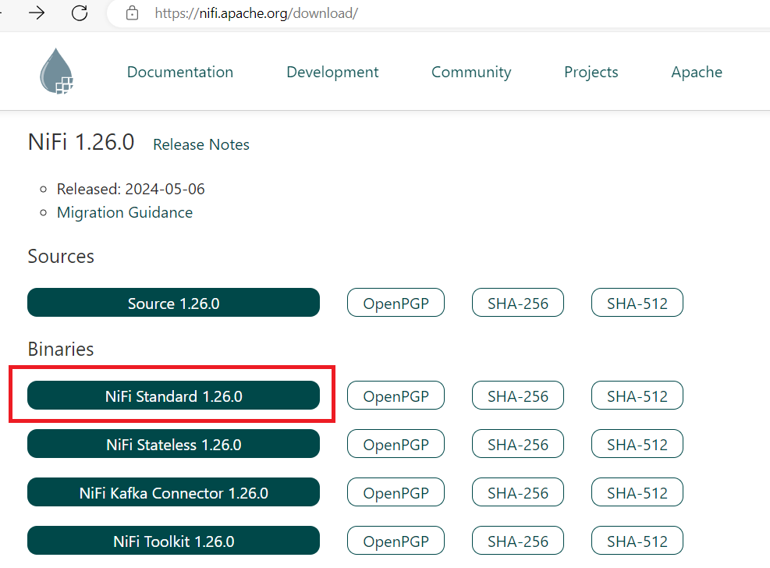Click the NiFi water drop logo
770x568 pixels.
(56, 71)
